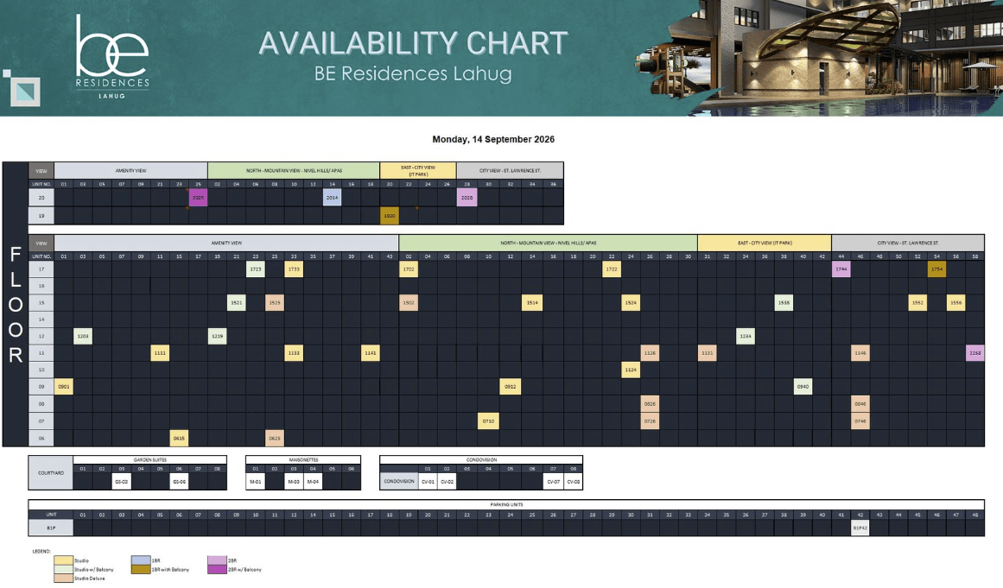Image resolution: width=1003 pixels, height=588 pixels.
Task: Select unit 1556 cell
Action: [956, 302]
